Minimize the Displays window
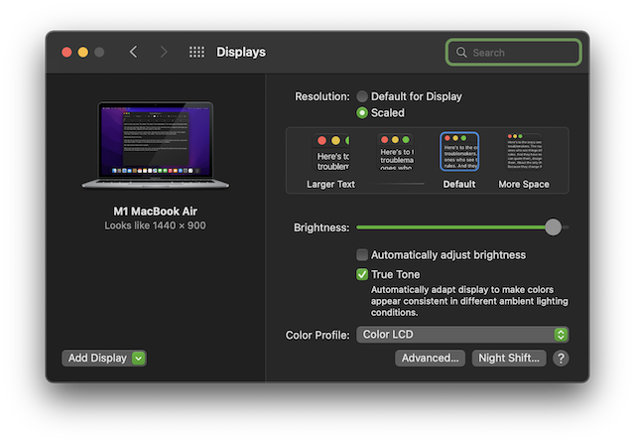 (83, 53)
